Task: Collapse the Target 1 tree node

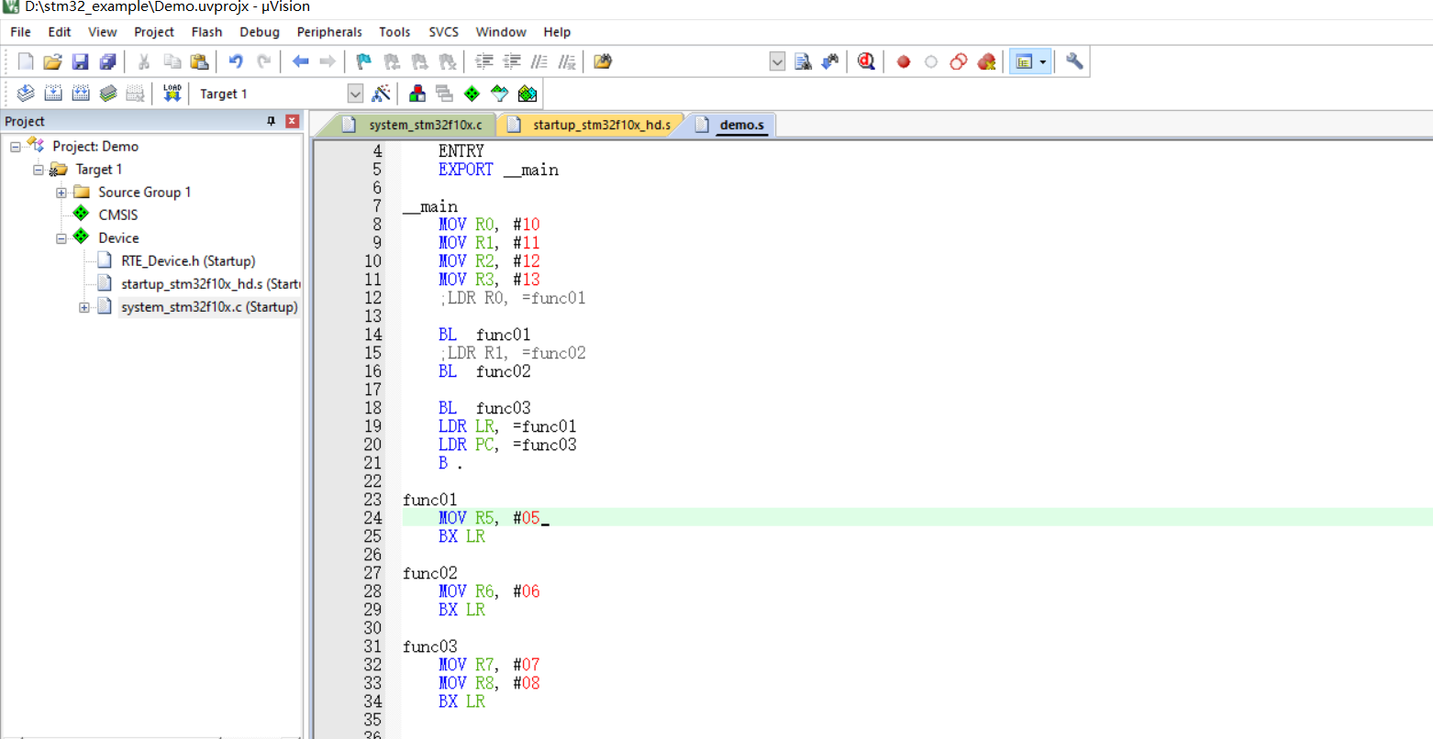Action: click(x=39, y=170)
